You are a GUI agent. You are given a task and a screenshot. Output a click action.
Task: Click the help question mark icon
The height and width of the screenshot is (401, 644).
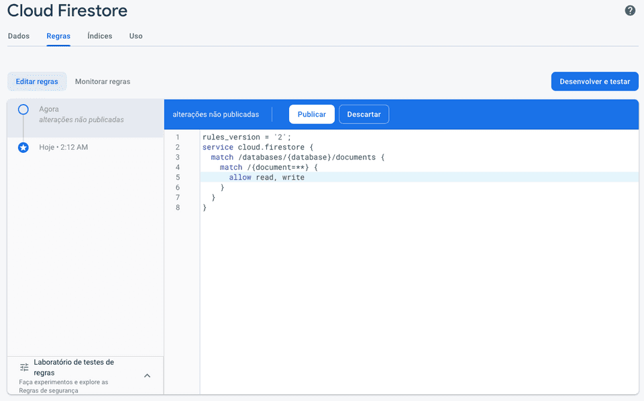pyautogui.click(x=630, y=11)
